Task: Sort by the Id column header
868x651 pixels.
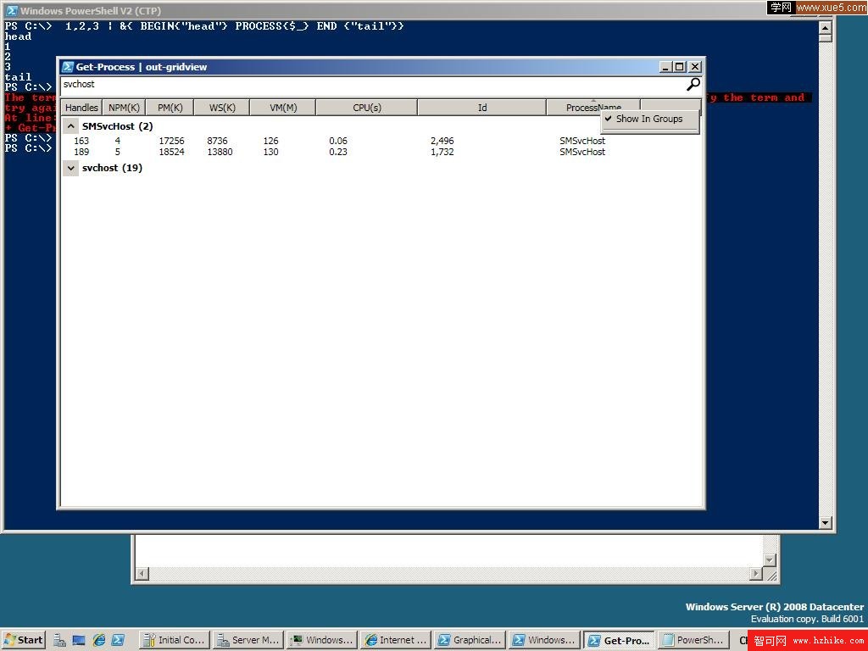Action: point(482,108)
